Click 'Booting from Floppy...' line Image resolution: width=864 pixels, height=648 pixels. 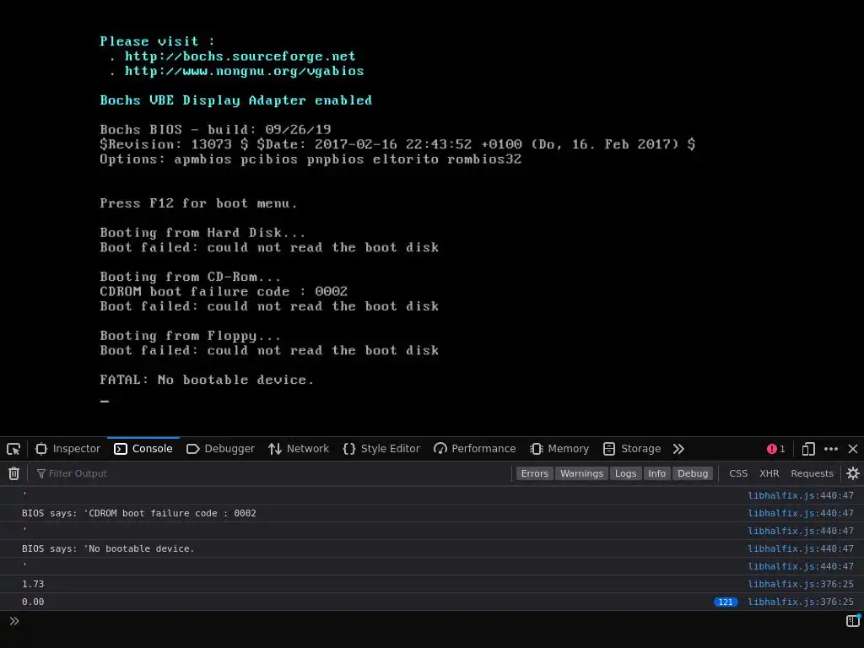pyautogui.click(x=190, y=336)
